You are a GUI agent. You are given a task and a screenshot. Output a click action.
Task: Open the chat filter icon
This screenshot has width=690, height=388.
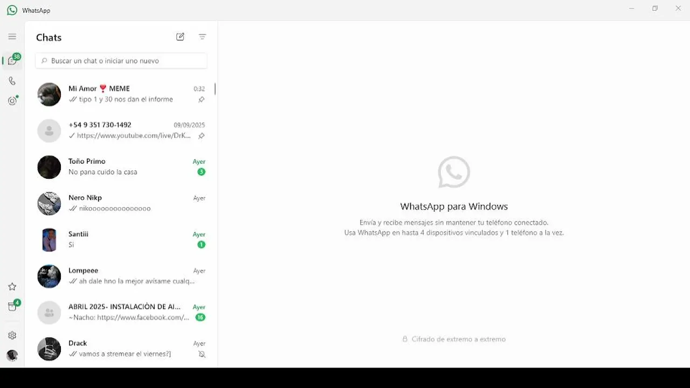pos(202,37)
